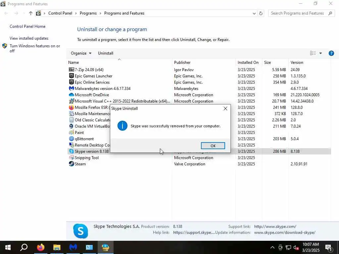The width and height of the screenshot is (339, 254).
Task: Open the Help question mark icon
Action: point(331,53)
